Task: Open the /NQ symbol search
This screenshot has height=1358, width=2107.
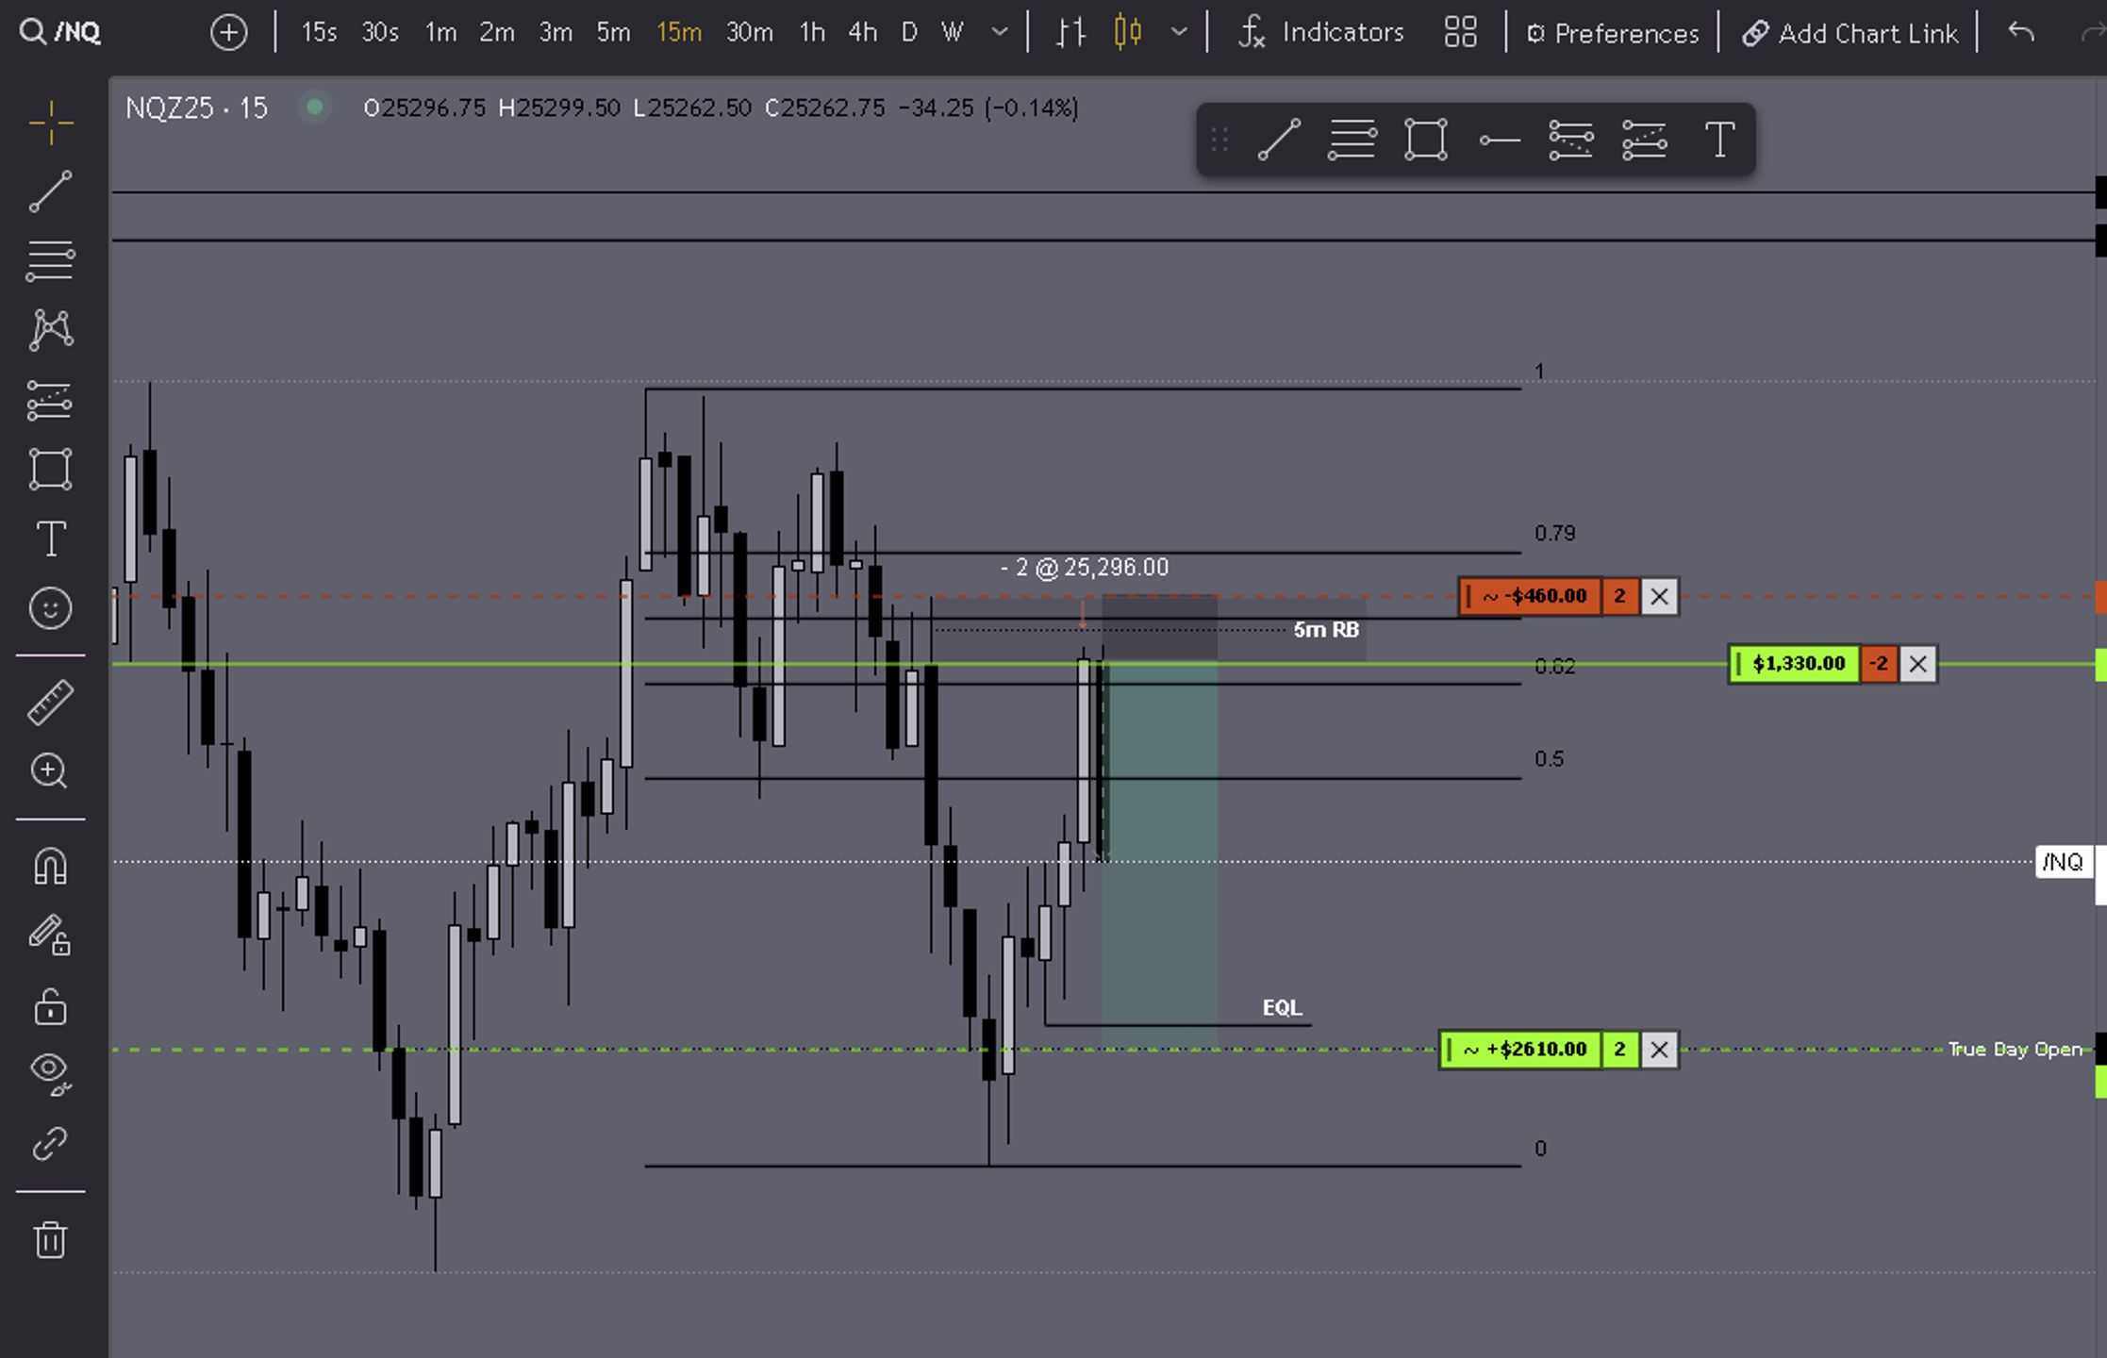Action: pos(59,32)
